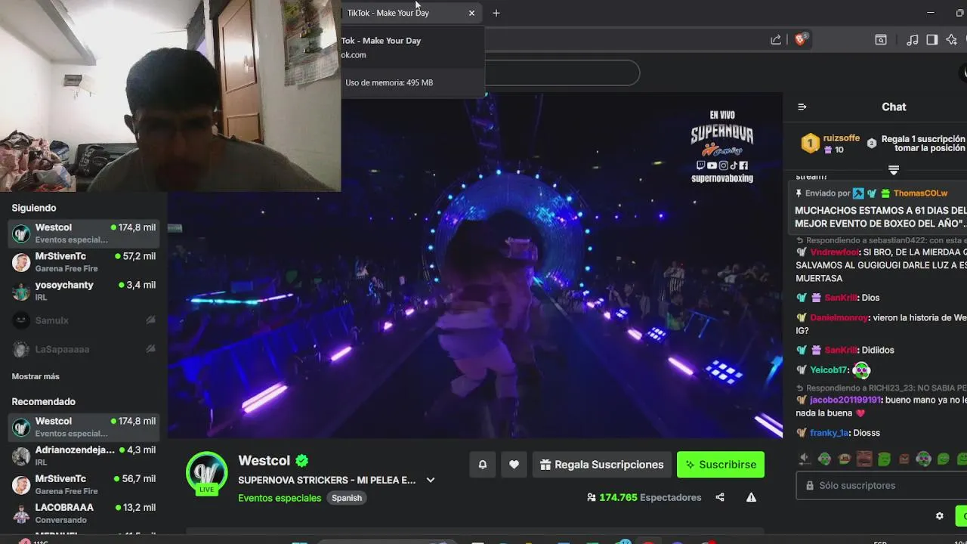Click the Chat panel header title
This screenshot has width=967, height=544.
(894, 107)
